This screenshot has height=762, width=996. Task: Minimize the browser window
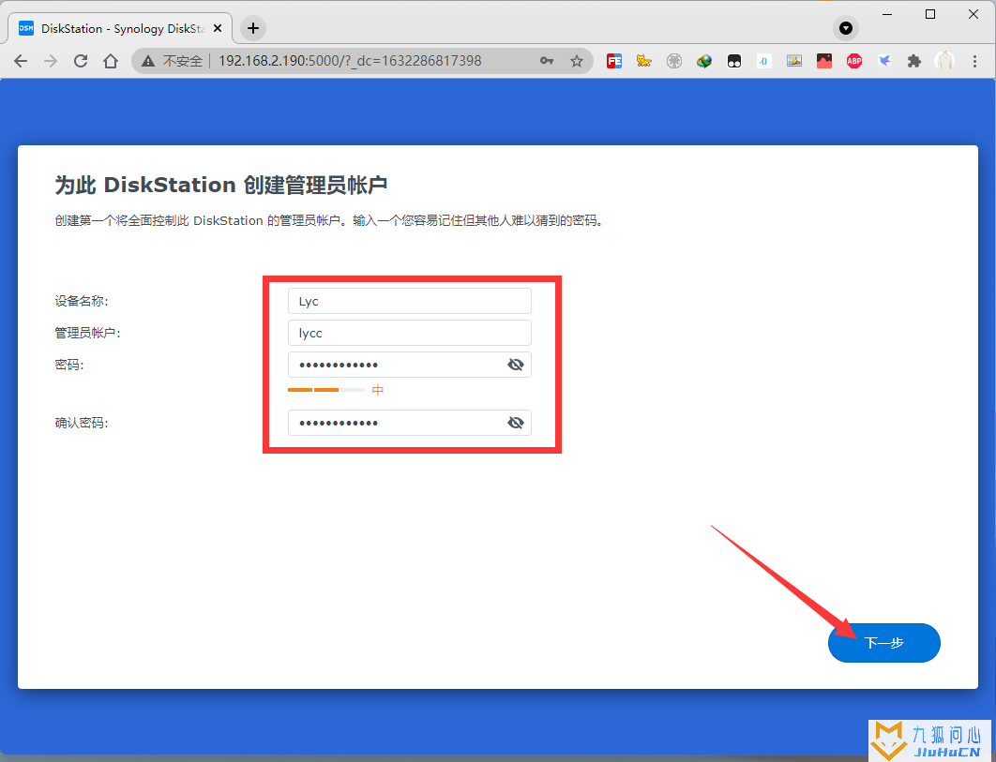point(887,14)
